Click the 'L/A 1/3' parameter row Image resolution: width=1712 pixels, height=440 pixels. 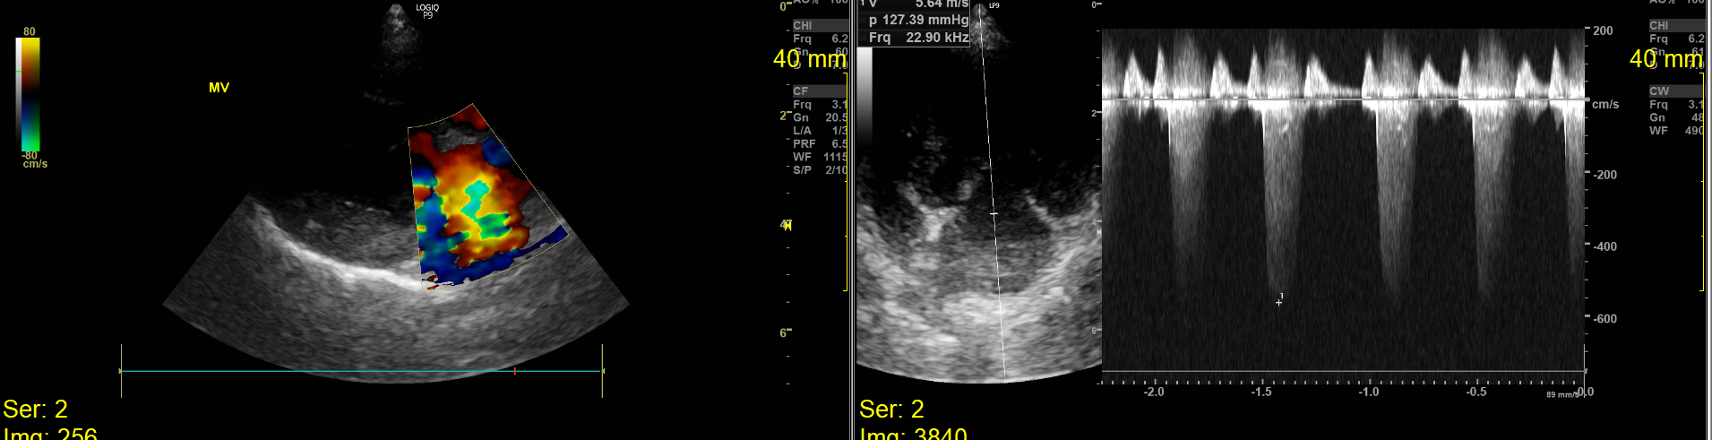click(x=820, y=131)
